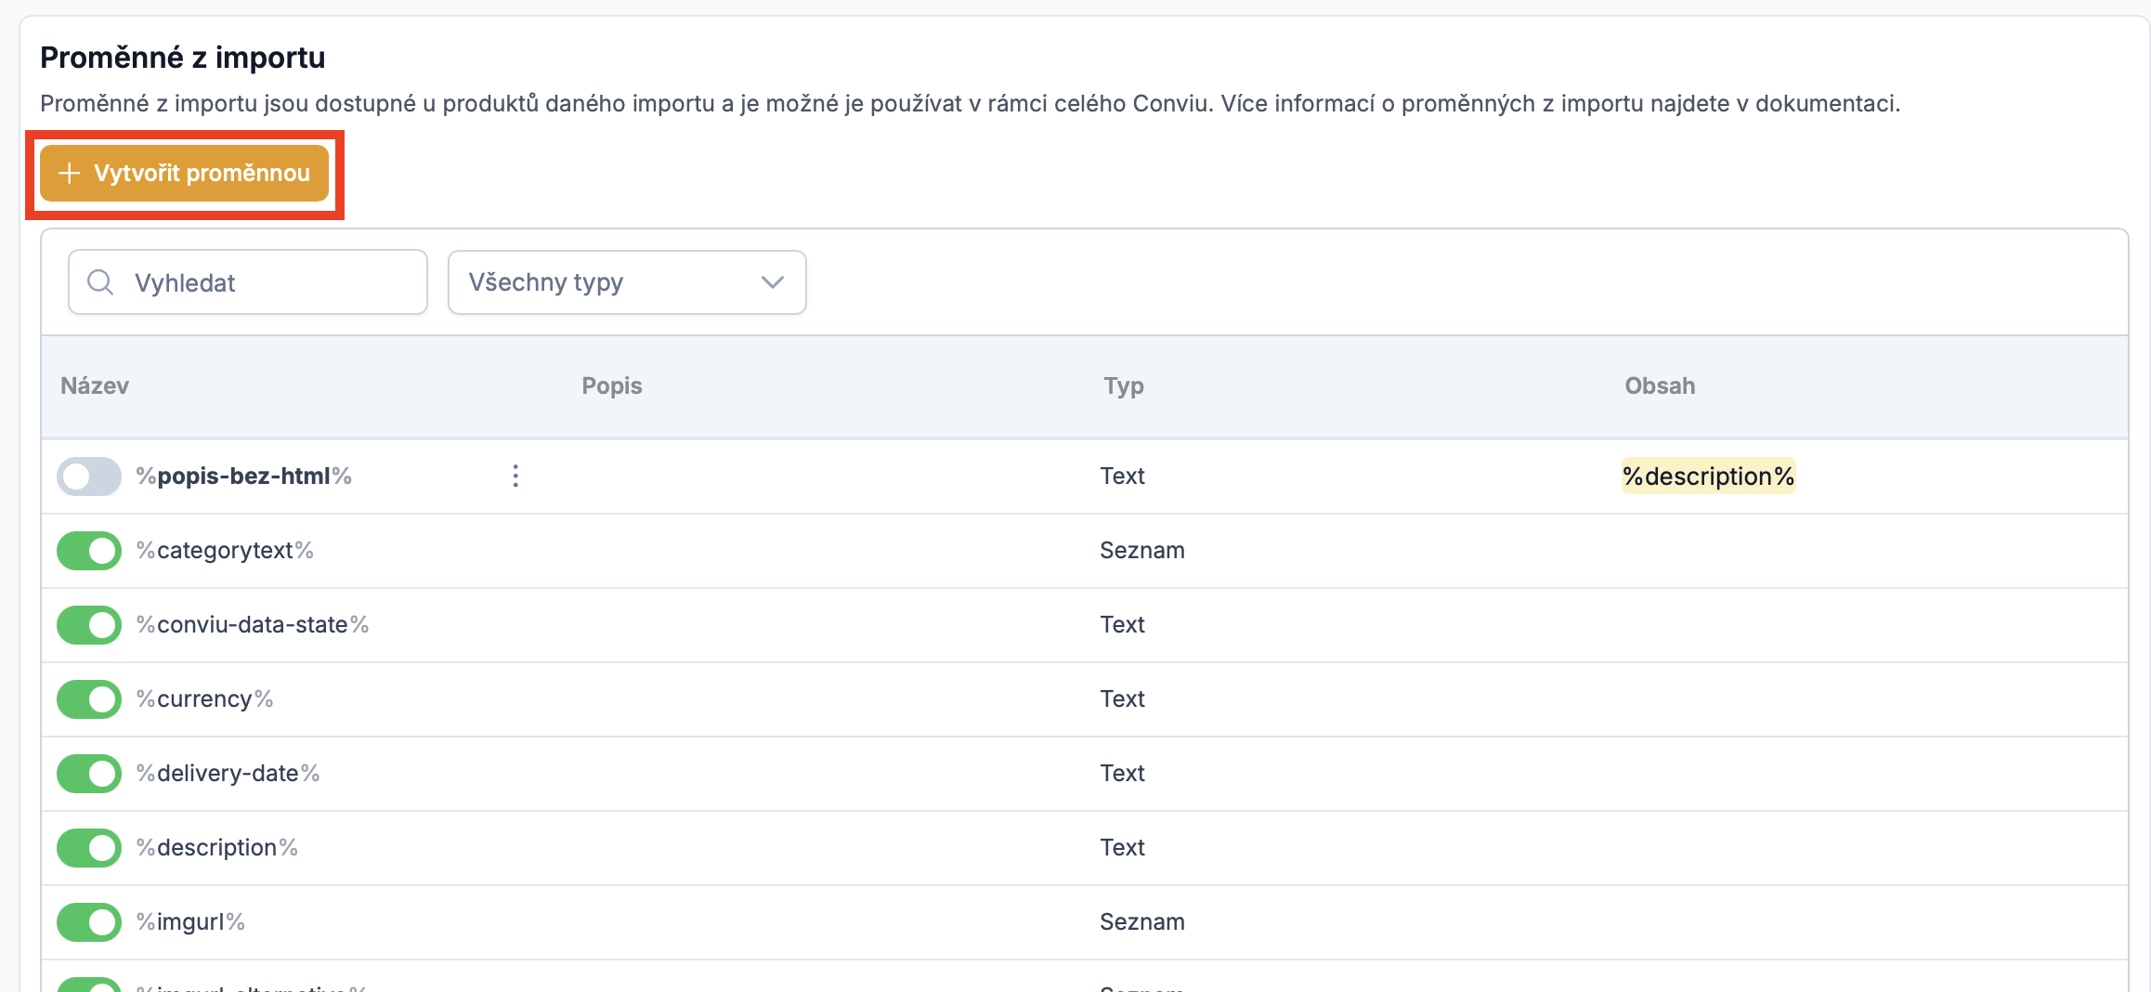Sort by the Název column header
The image size is (2151, 992).
(95, 386)
